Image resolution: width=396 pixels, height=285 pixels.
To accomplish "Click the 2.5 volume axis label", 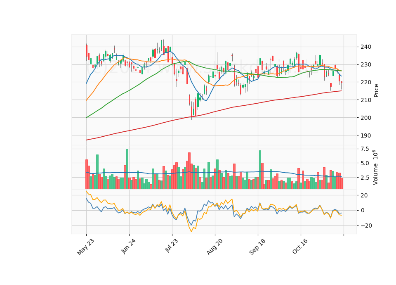I will point(365,178).
